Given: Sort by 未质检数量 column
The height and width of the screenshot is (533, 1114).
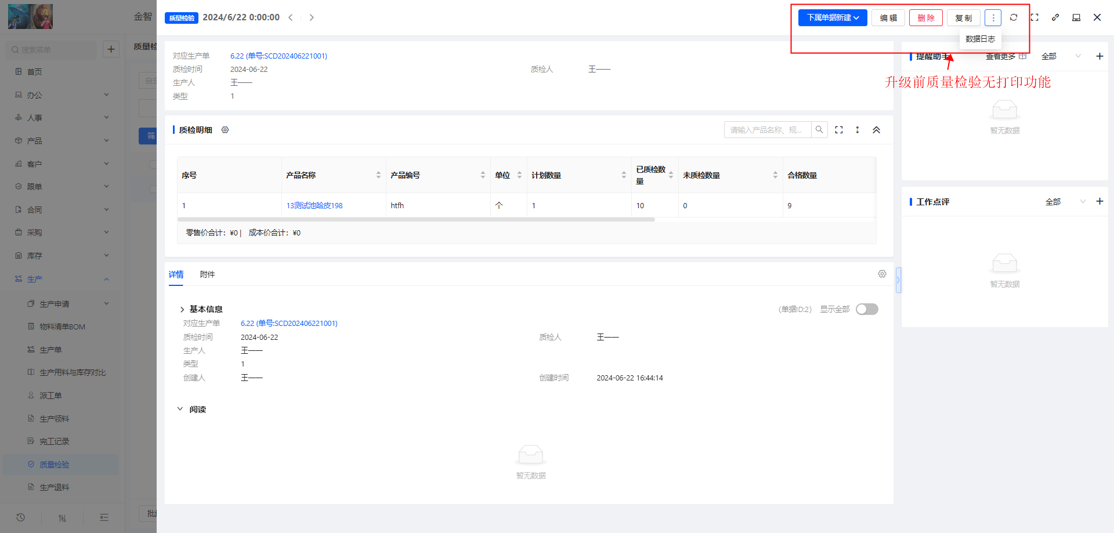Looking at the screenshot, I should point(775,175).
